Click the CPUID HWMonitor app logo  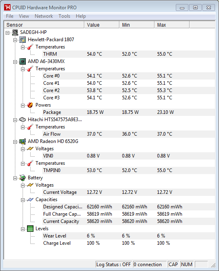[x=7, y=7]
